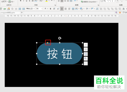Image resolution: width=127 pixels, height=92 pixels.
Task: Click the green toolbar icon
Action: pos(5,9)
